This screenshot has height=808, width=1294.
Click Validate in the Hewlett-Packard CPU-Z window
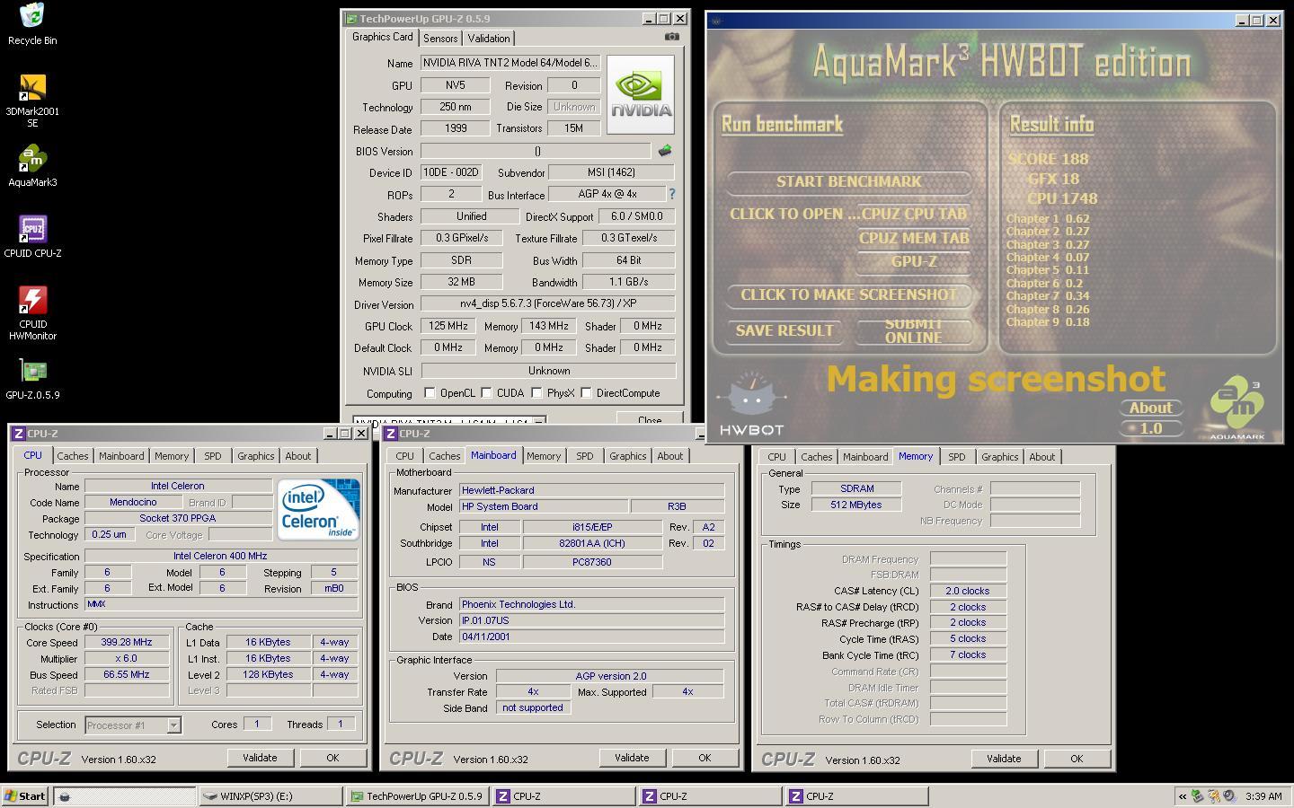click(632, 758)
